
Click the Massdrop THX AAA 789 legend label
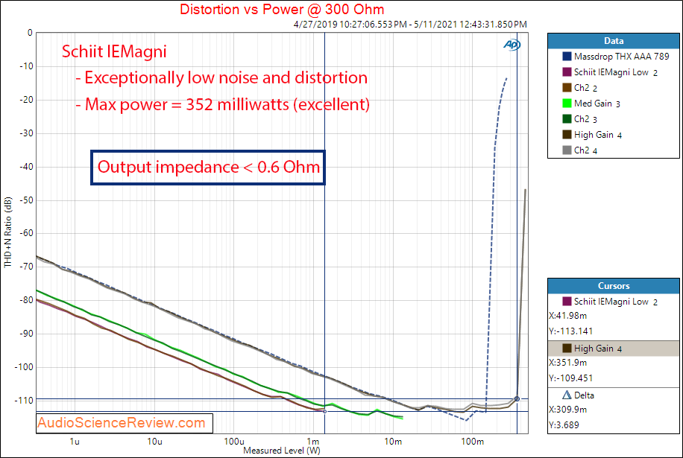point(622,56)
